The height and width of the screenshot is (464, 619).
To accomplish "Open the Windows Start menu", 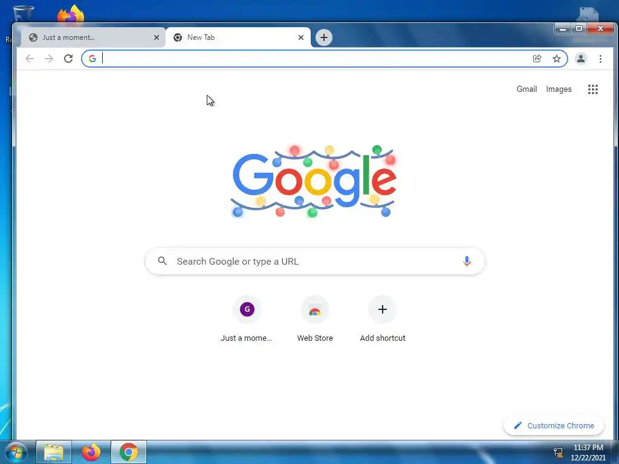I will coord(16,452).
